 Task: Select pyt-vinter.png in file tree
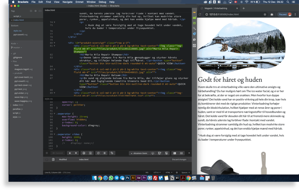[21, 93]
